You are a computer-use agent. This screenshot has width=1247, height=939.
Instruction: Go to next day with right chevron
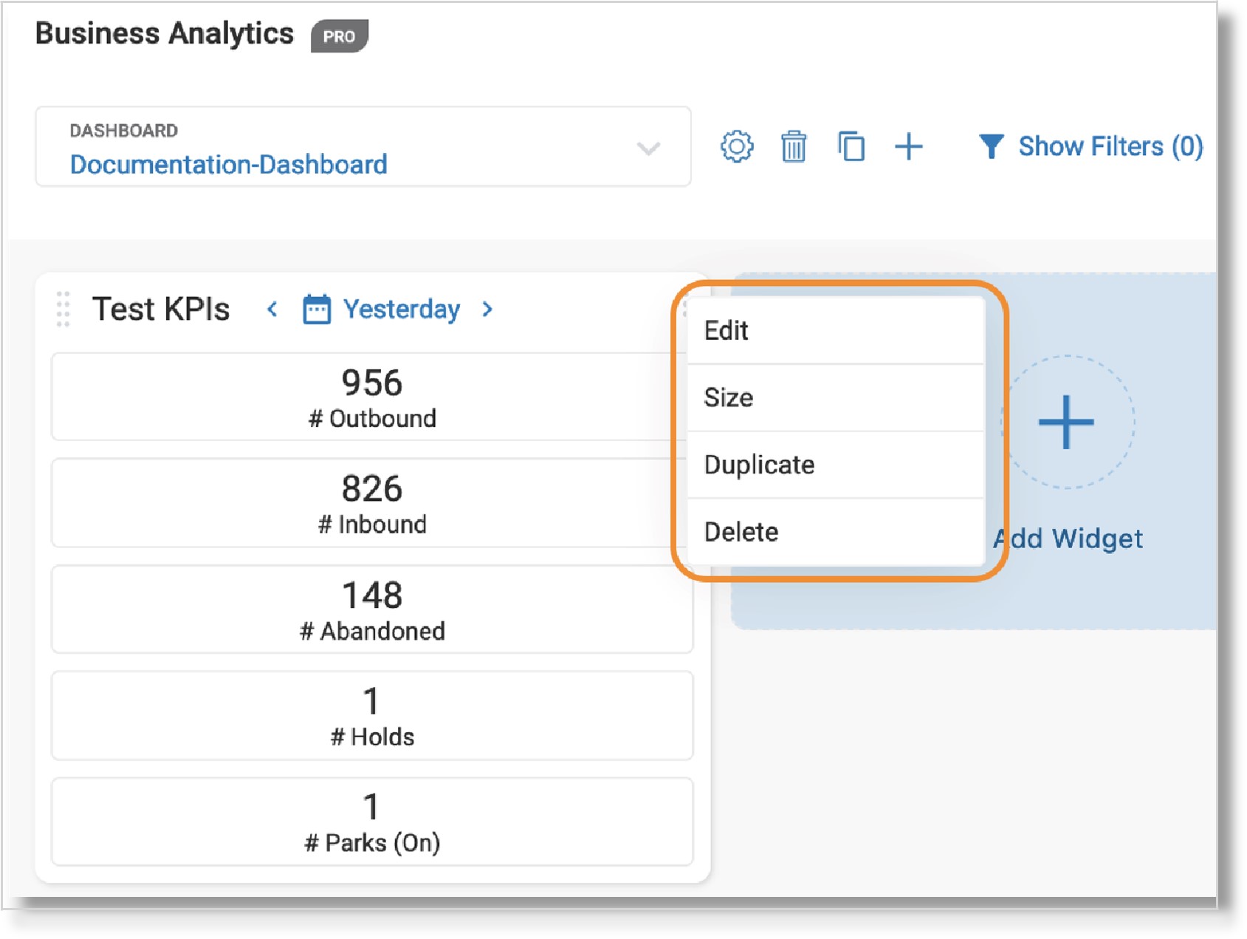[487, 309]
